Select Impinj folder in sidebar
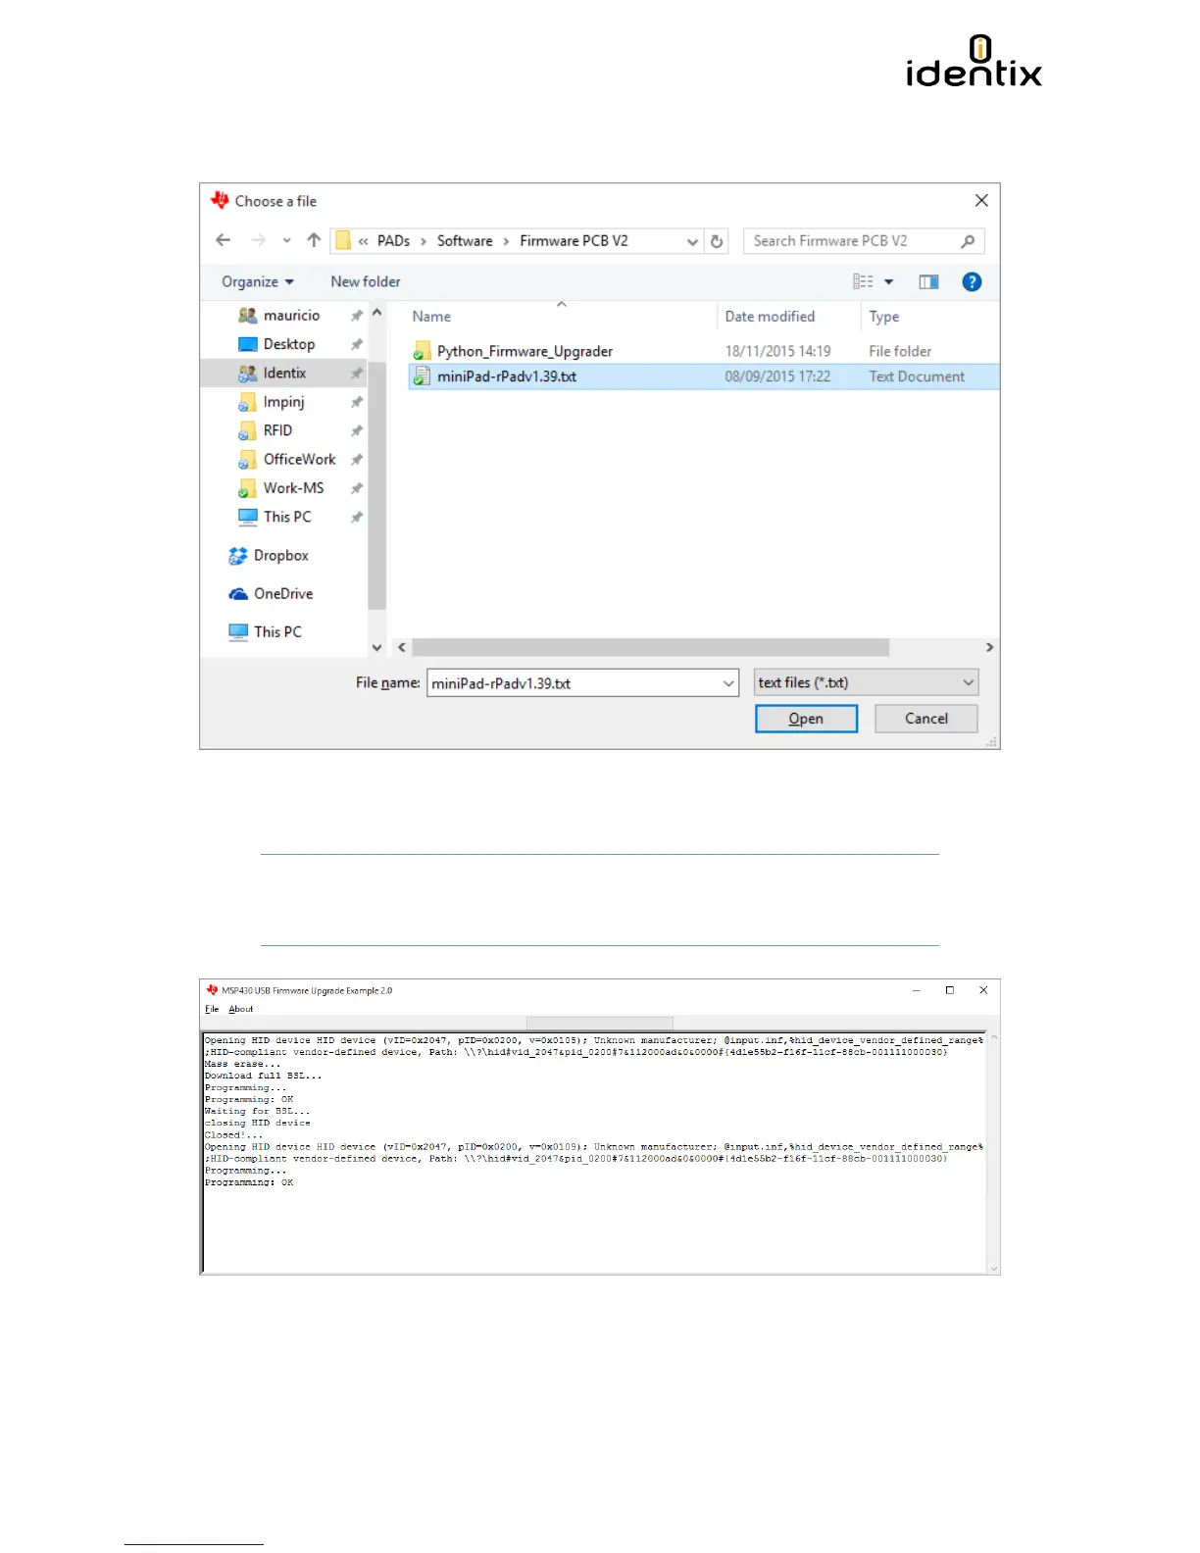The width and height of the screenshot is (1200, 1553). tap(283, 402)
